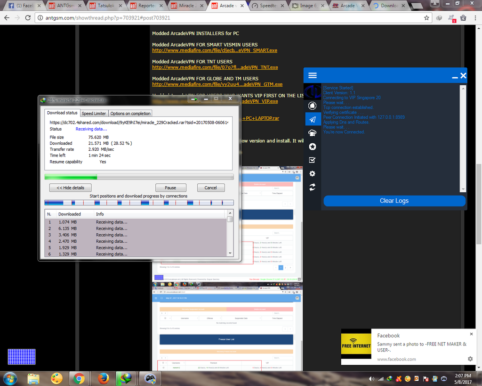This screenshot has width=482, height=386.
Task: Open the Options on completion tab
Action: pyautogui.click(x=130, y=114)
